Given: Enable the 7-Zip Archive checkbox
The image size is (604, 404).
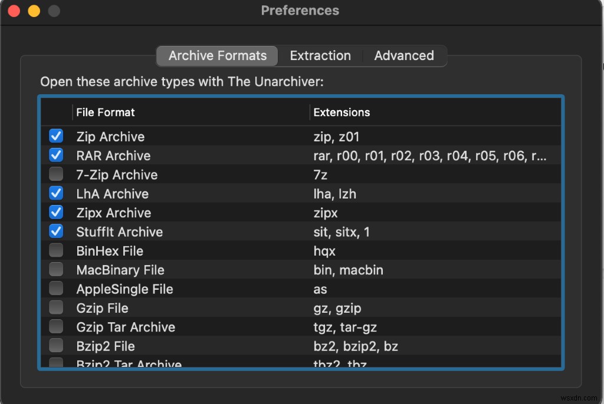Looking at the screenshot, I should click(x=56, y=175).
